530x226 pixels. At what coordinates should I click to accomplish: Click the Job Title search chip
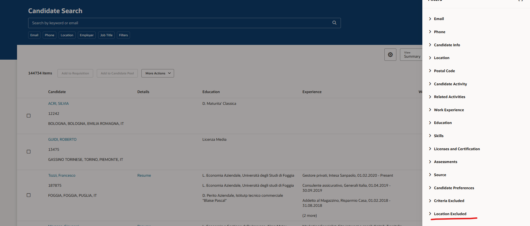point(106,35)
